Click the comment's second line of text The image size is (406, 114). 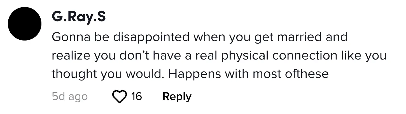pos(218,56)
